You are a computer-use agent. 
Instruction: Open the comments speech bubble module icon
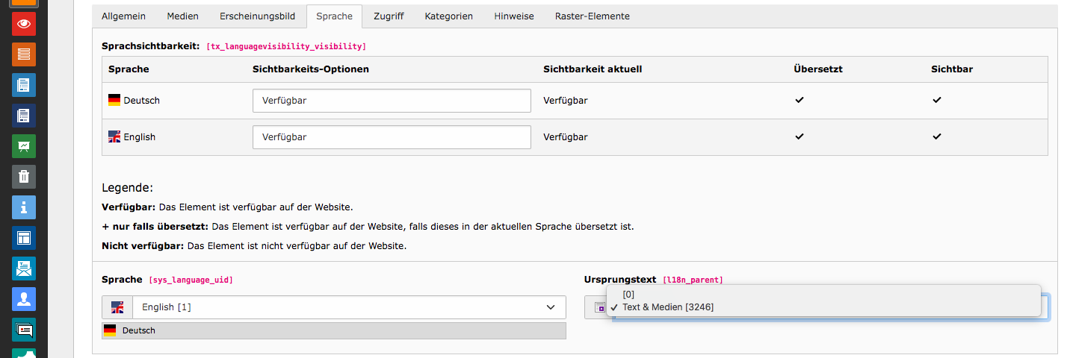(x=24, y=330)
